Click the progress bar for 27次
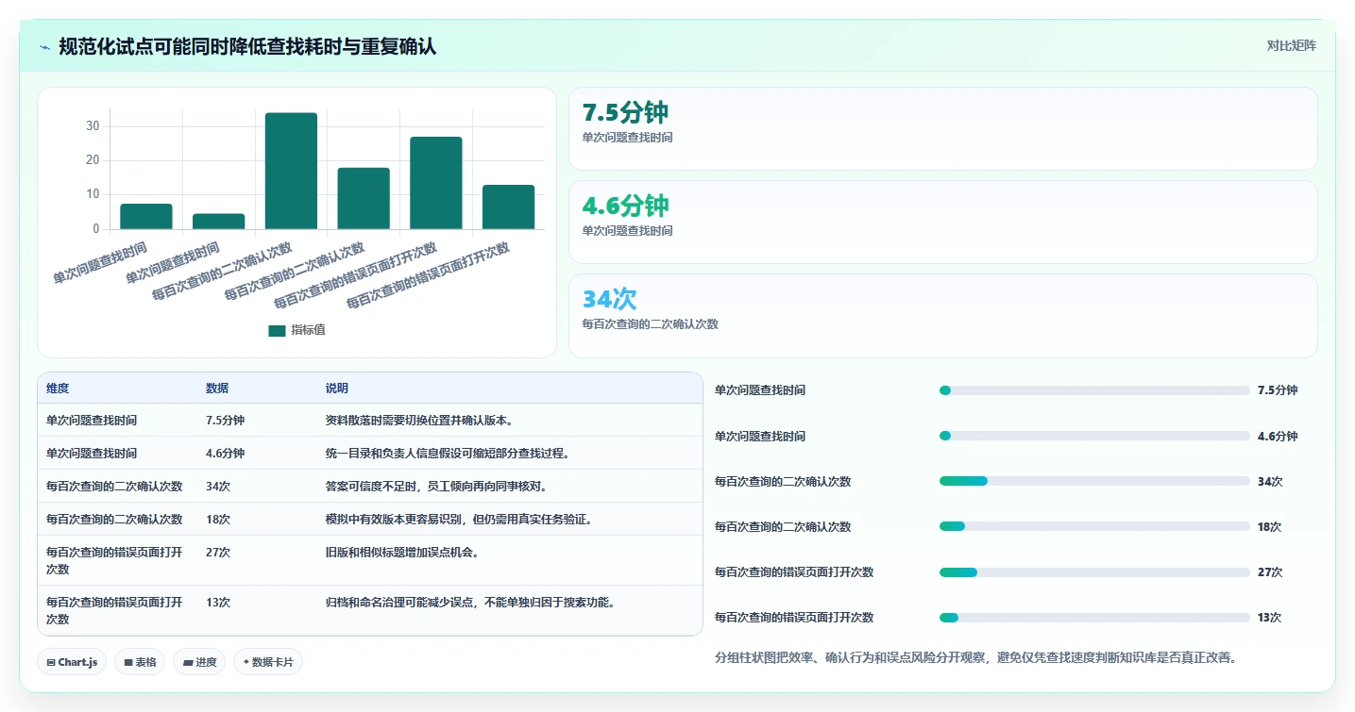The width and height of the screenshot is (1355, 712). pos(1094,572)
